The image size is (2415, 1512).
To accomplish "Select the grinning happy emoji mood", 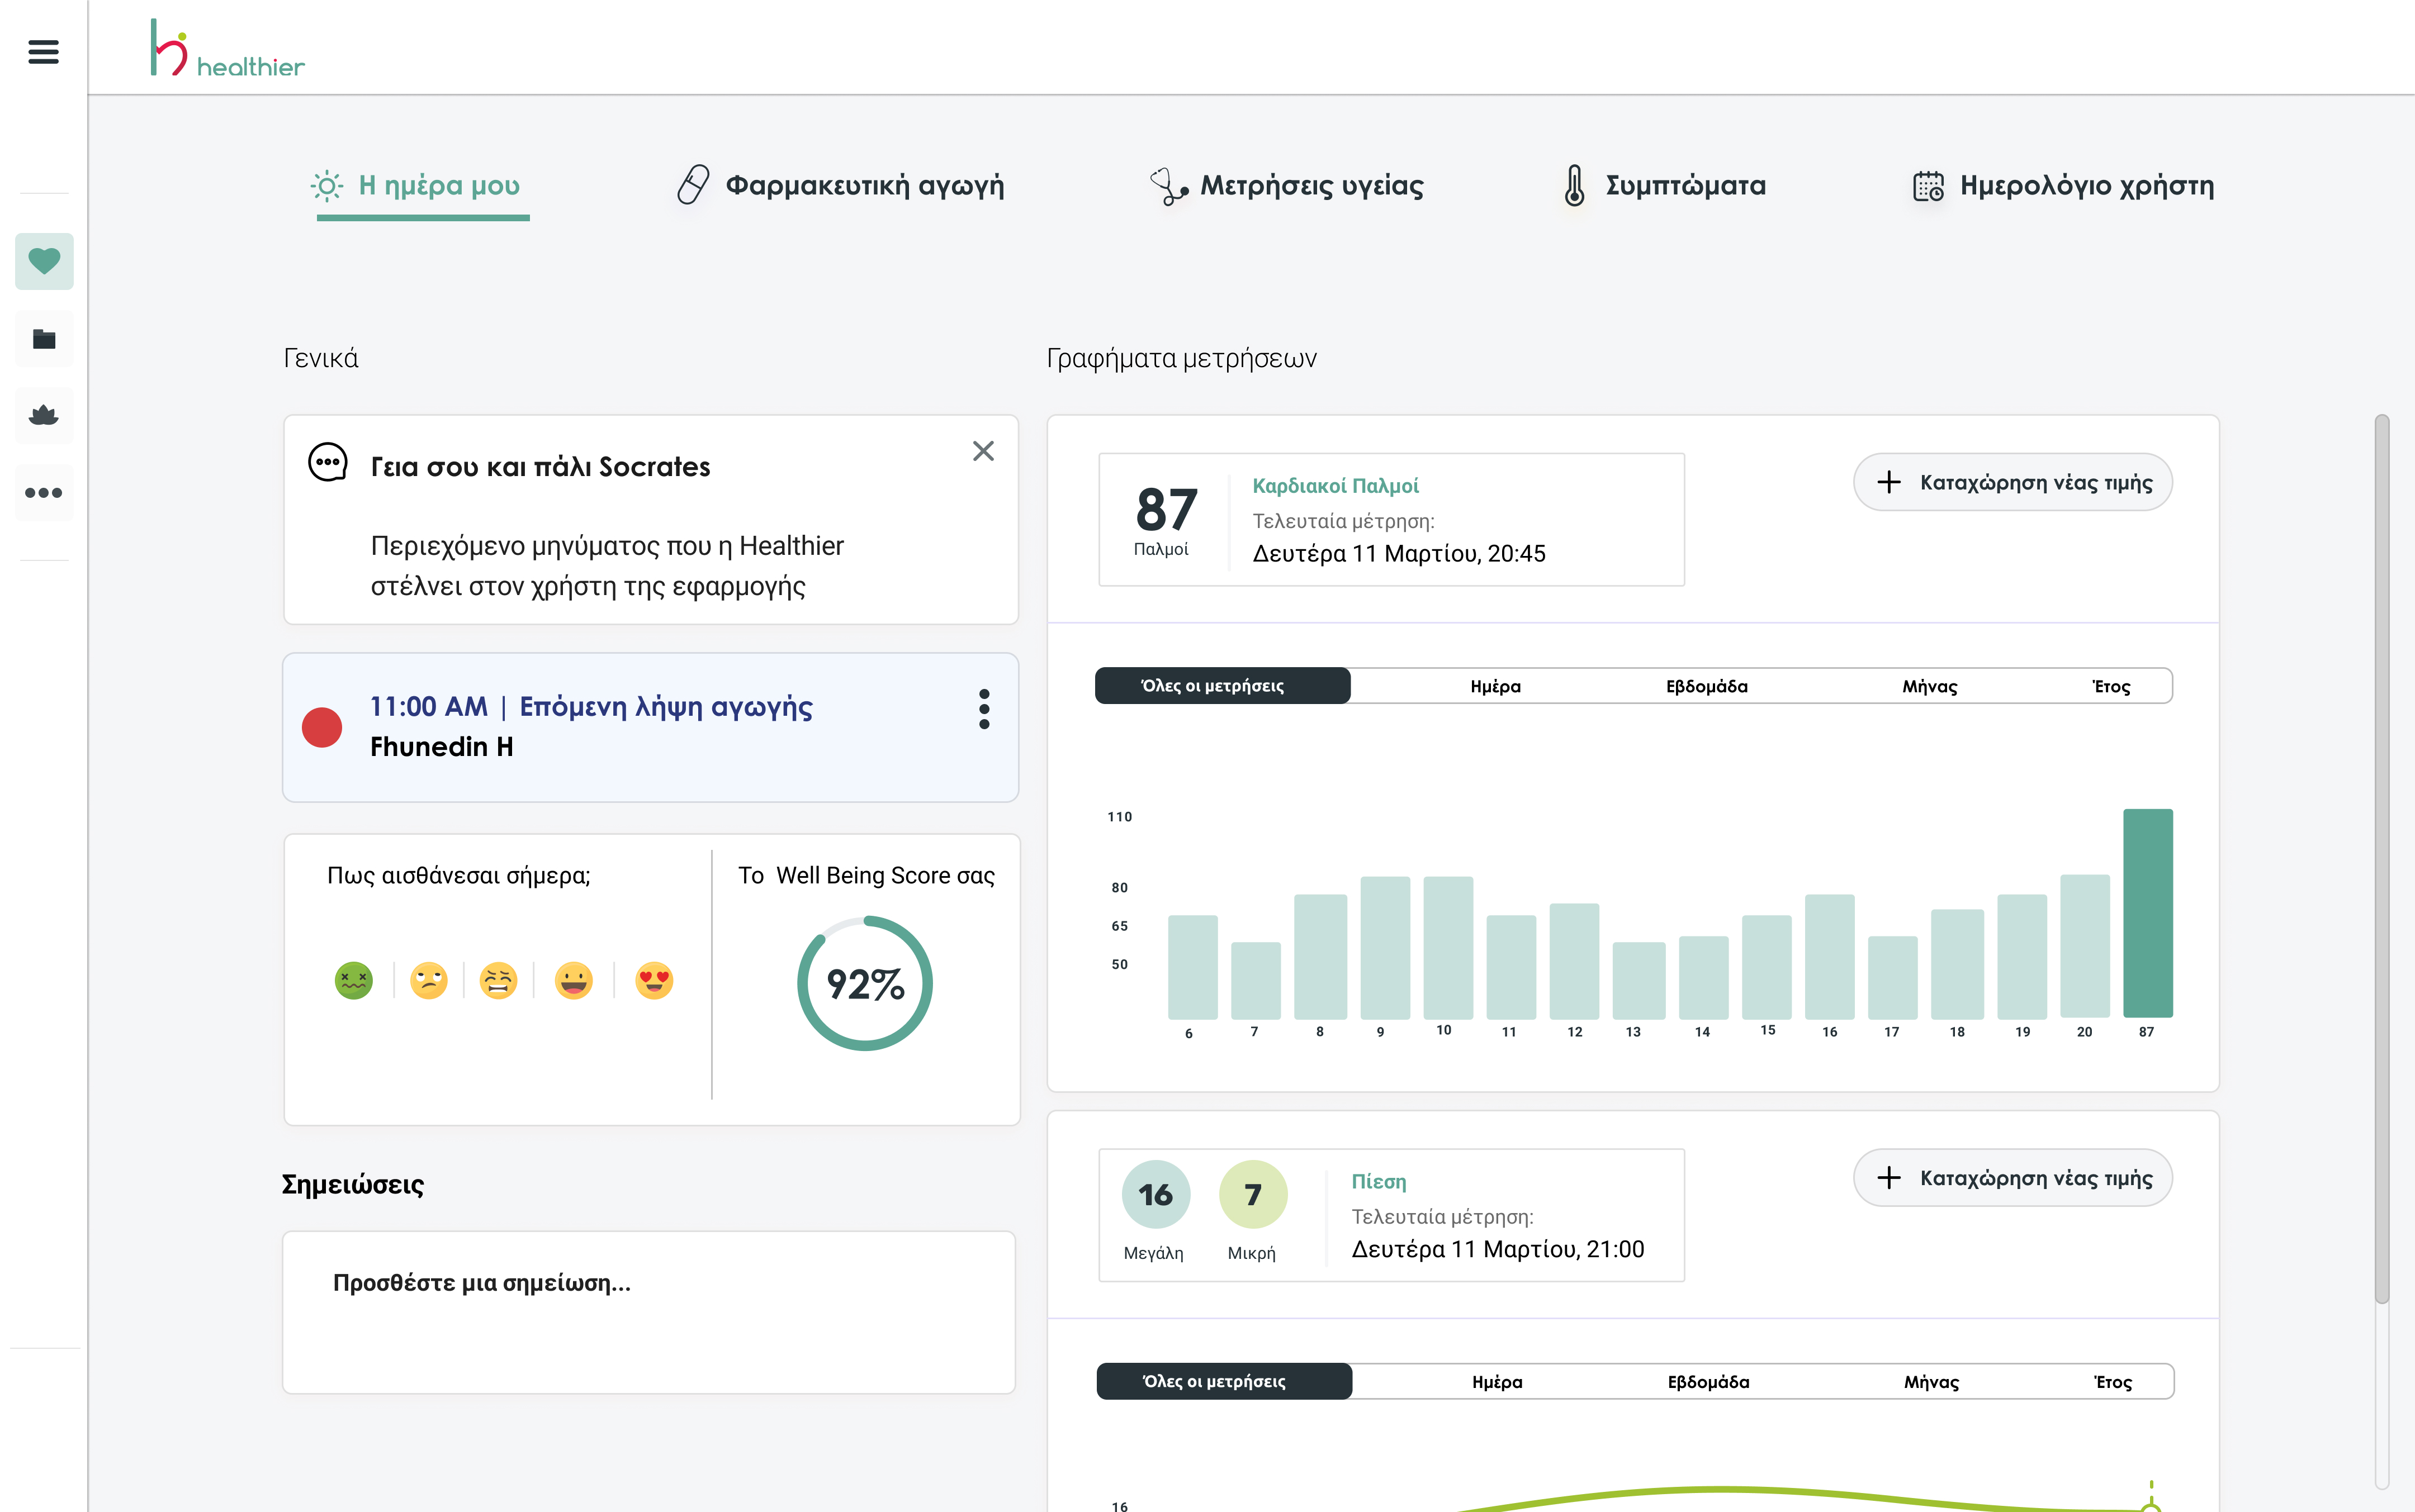I will [574, 980].
